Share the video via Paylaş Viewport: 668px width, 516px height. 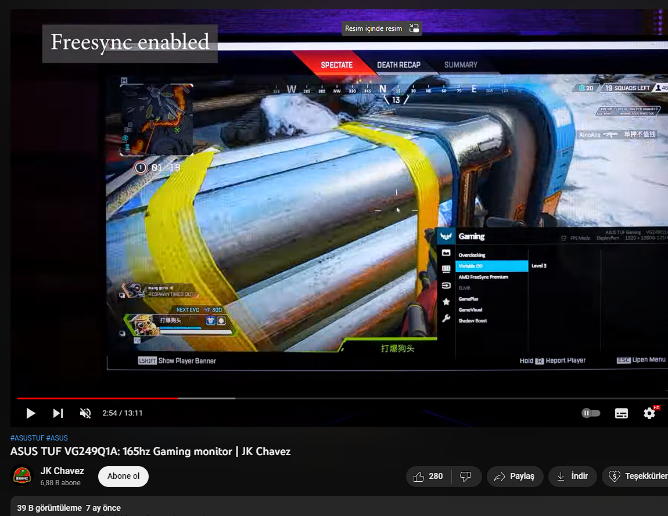(x=515, y=476)
